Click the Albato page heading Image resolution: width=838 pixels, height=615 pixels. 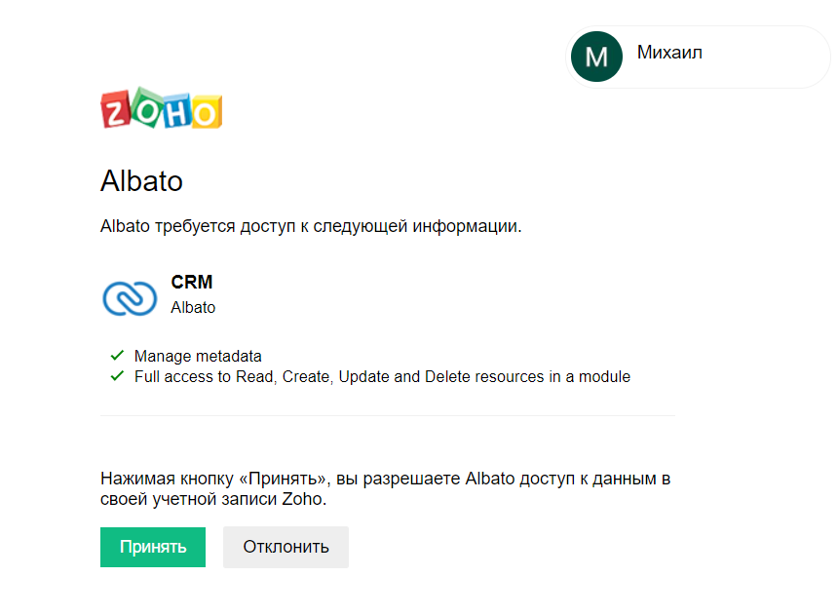click(141, 181)
